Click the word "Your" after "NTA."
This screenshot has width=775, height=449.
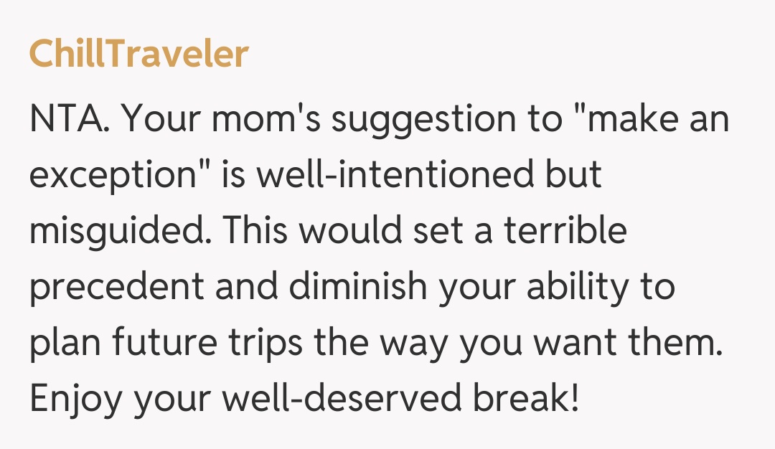click(161, 119)
